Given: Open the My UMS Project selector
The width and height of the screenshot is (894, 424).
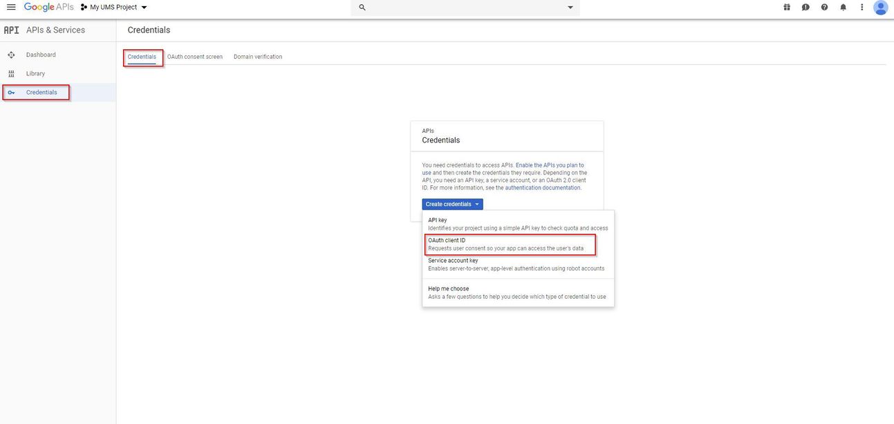Looking at the screenshot, I should pos(114,7).
